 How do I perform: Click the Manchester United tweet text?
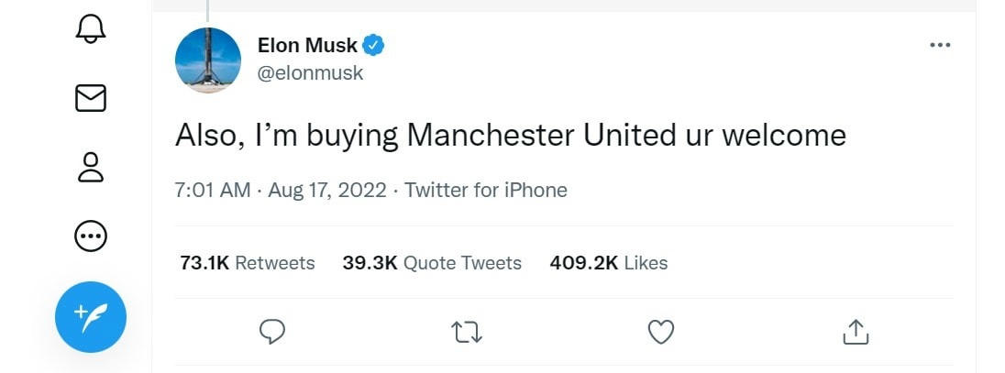[x=510, y=136]
